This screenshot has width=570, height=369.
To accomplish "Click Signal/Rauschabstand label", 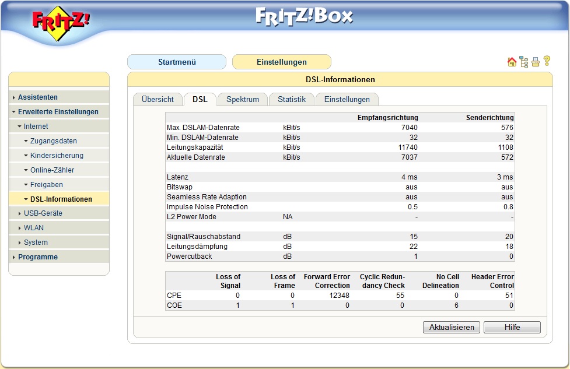I will point(204,237).
